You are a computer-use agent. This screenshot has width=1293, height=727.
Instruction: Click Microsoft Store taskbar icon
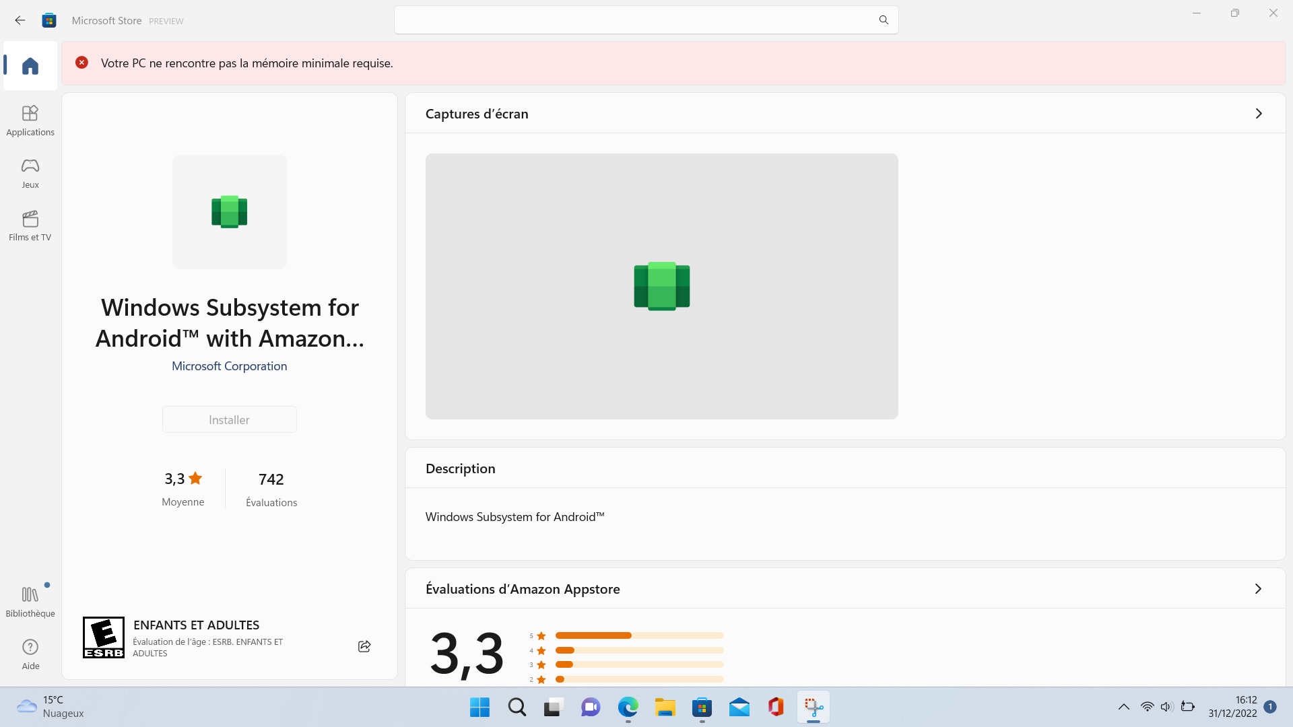702,707
